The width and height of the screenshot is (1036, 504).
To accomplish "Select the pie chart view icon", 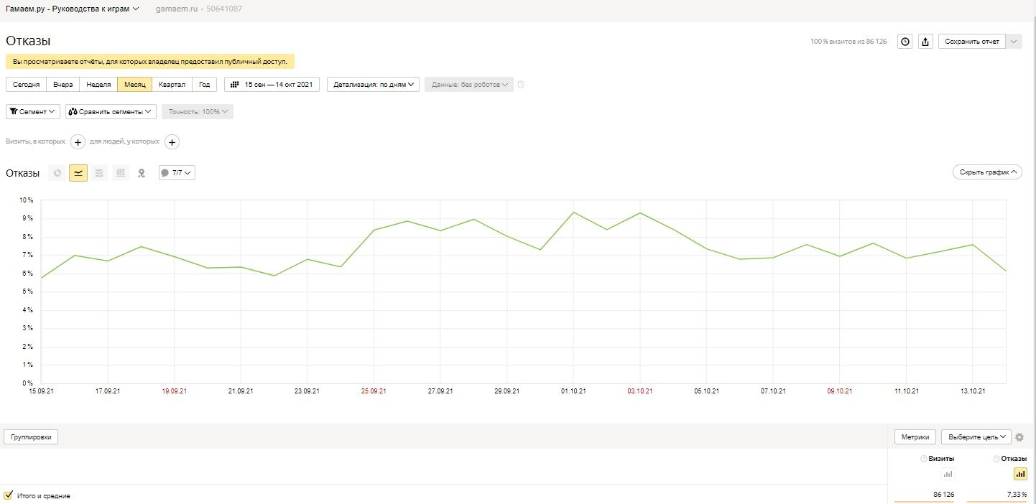I will (57, 173).
